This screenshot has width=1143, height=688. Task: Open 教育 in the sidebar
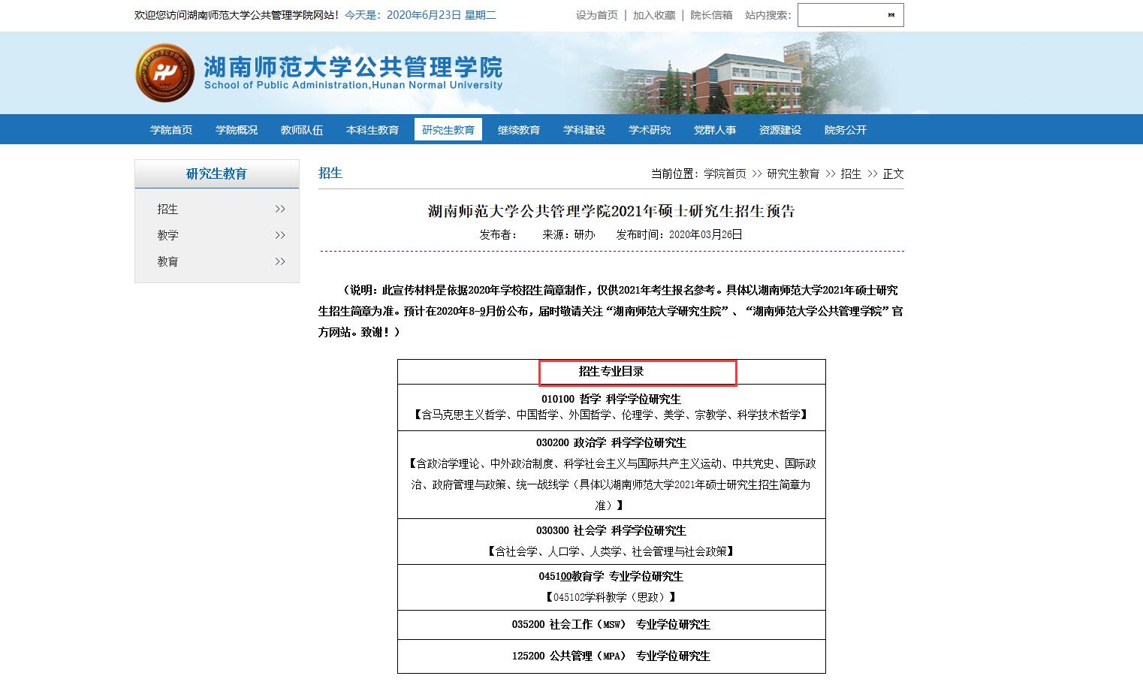(x=167, y=261)
